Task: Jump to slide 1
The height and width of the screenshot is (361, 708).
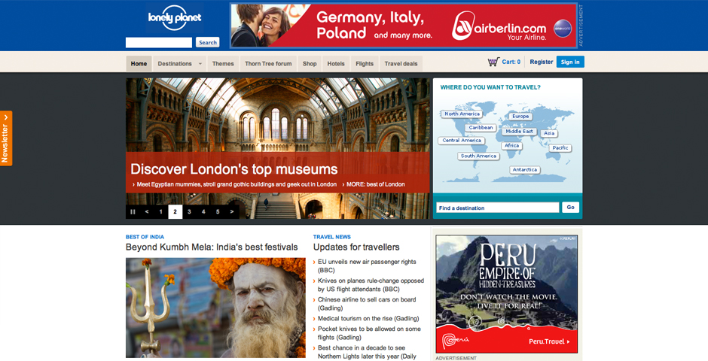Action: point(160,212)
